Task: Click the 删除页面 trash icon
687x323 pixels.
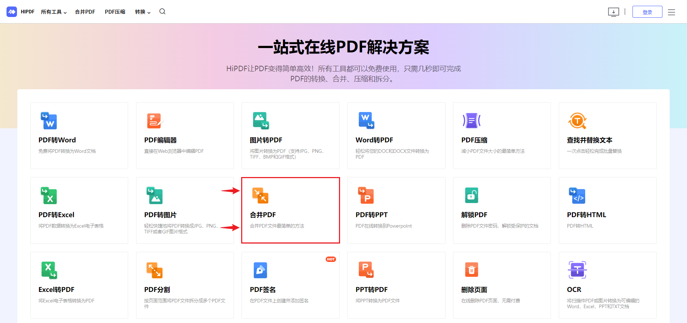Action: point(471,270)
